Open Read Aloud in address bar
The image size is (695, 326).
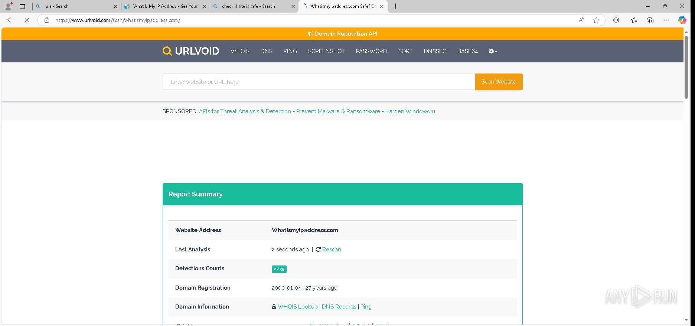tap(581, 20)
